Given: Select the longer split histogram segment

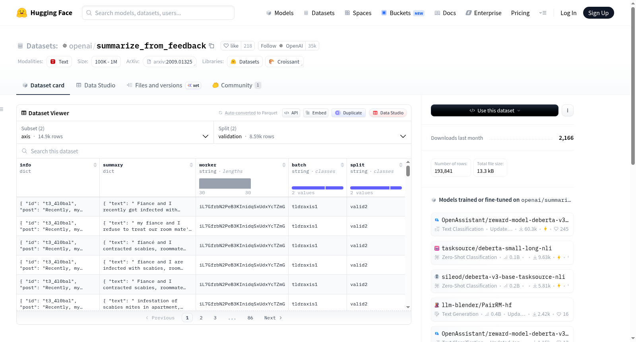Looking at the screenshot, I should pyautogui.click(x=370, y=188).
